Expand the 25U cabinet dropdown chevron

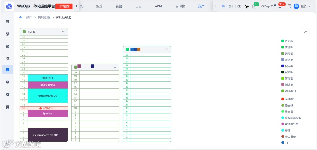pyautogui.click(x=166, y=49)
